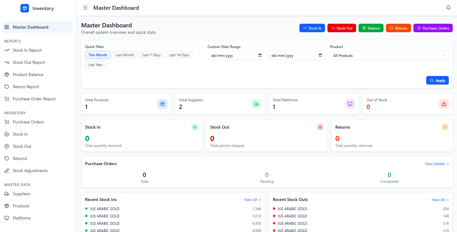Select the This Month quick filter
This screenshot has height=232, width=457.
click(x=98, y=55)
